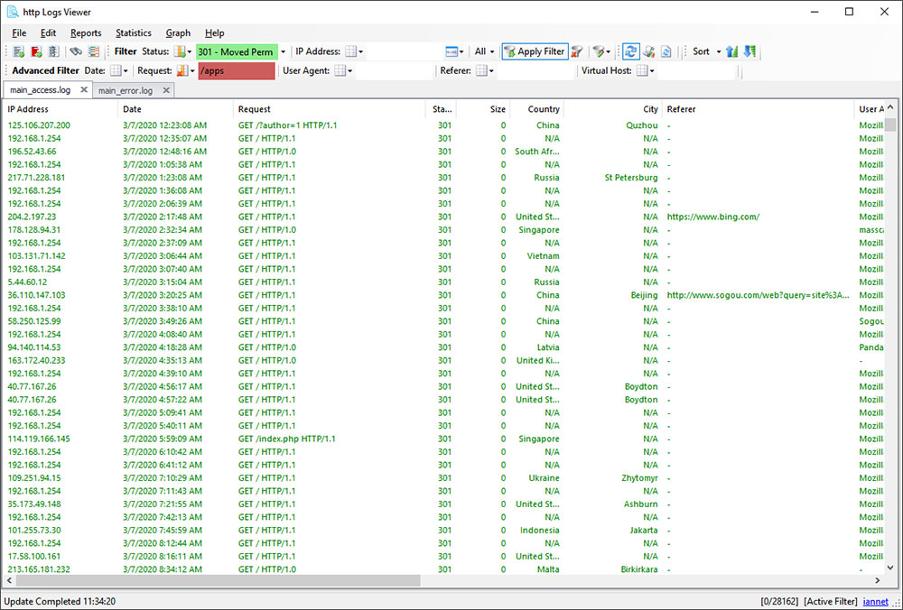
Task: Expand the User Agent filter mode arrow
Action: (349, 70)
